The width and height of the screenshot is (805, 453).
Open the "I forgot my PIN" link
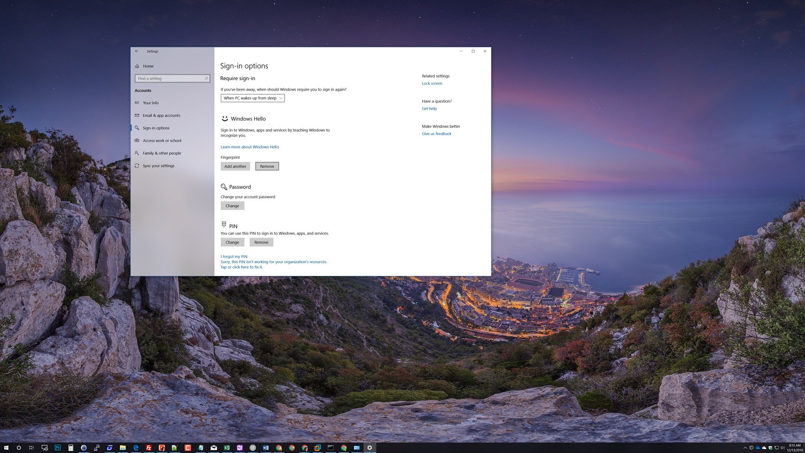click(233, 257)
